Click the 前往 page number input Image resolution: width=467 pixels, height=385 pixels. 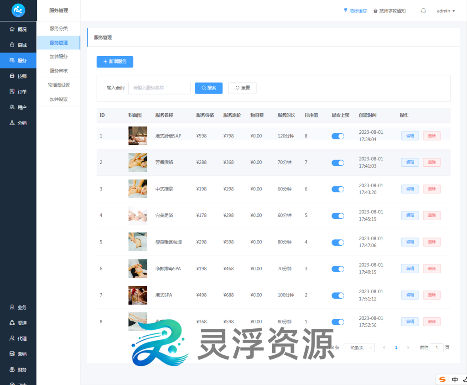coord(436,348)
